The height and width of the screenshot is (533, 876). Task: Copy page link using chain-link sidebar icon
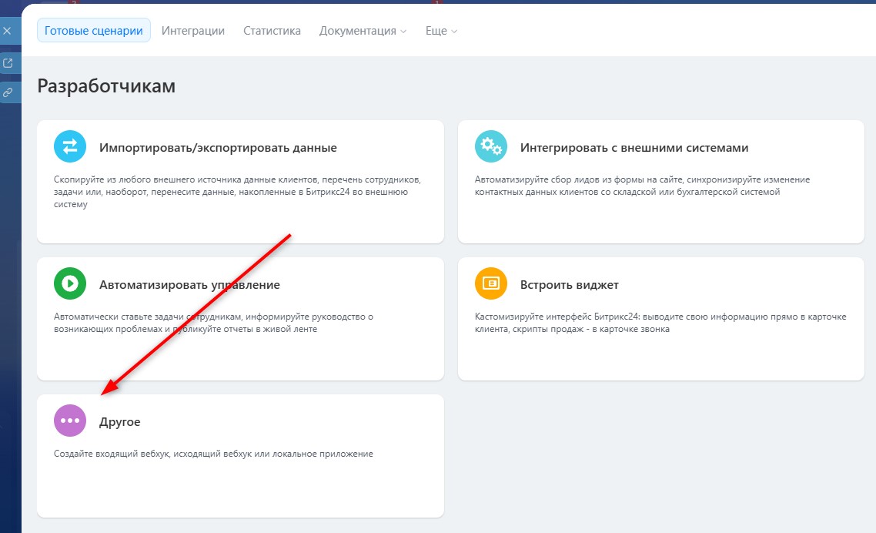click(x=8, y=92)
